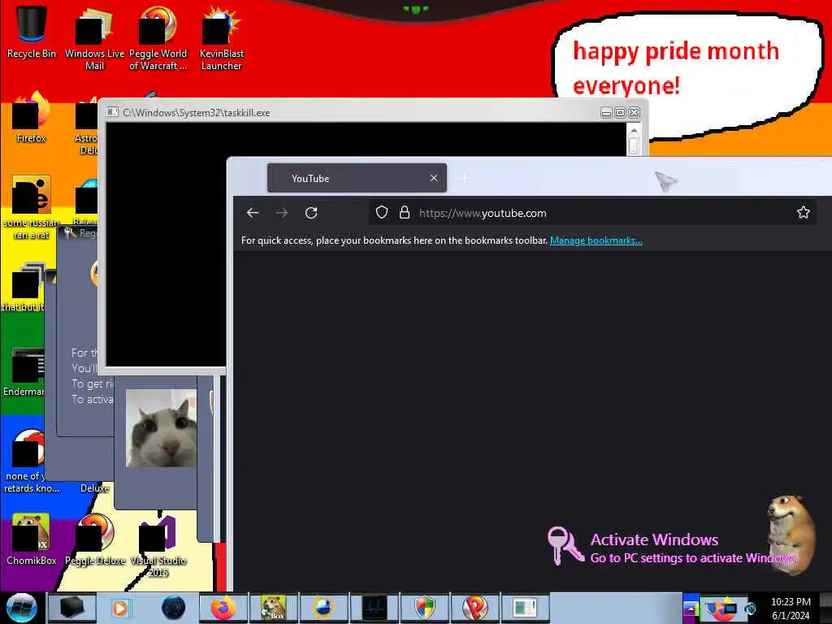The image size is (832, 624).
Task: Click the taskkill window scrollbar thumb
Action: click(634, 145)
